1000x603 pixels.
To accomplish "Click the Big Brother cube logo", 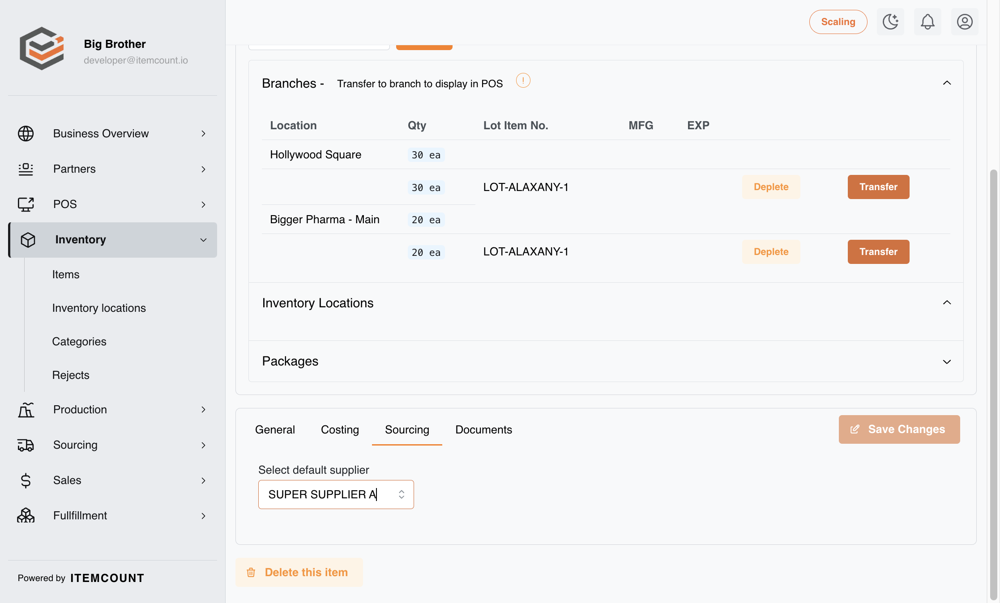I will [42, 48].
